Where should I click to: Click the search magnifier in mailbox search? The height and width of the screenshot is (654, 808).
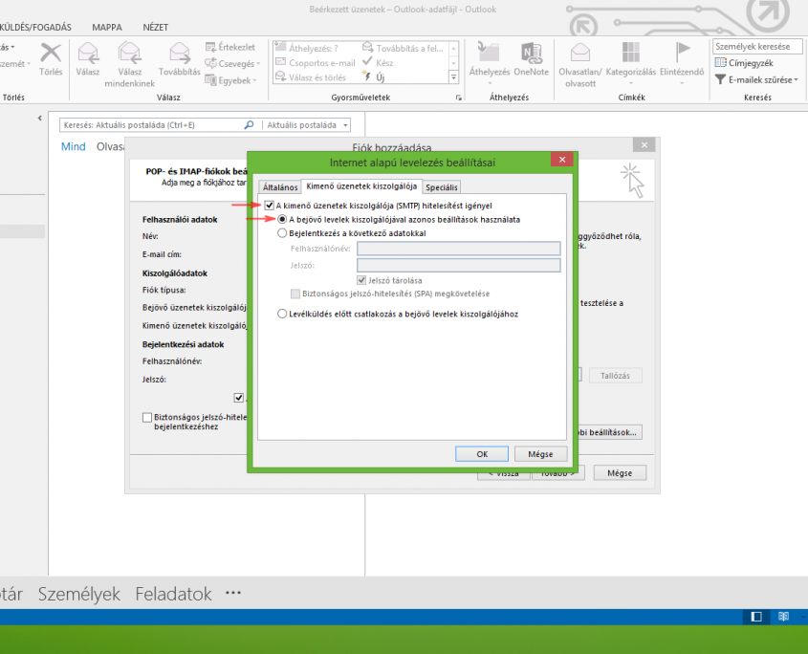coord(250,124)
